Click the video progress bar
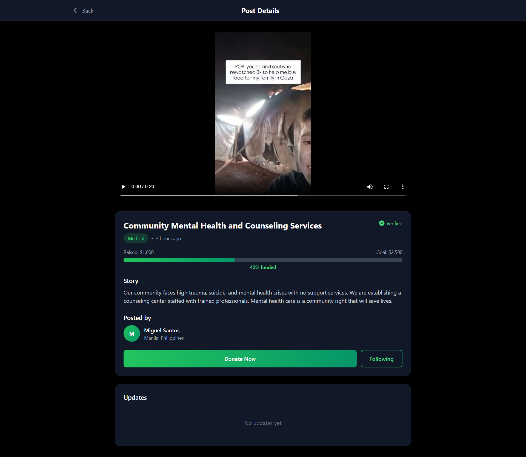The width and height of the screenshot is (526, 457). [263, 195]
